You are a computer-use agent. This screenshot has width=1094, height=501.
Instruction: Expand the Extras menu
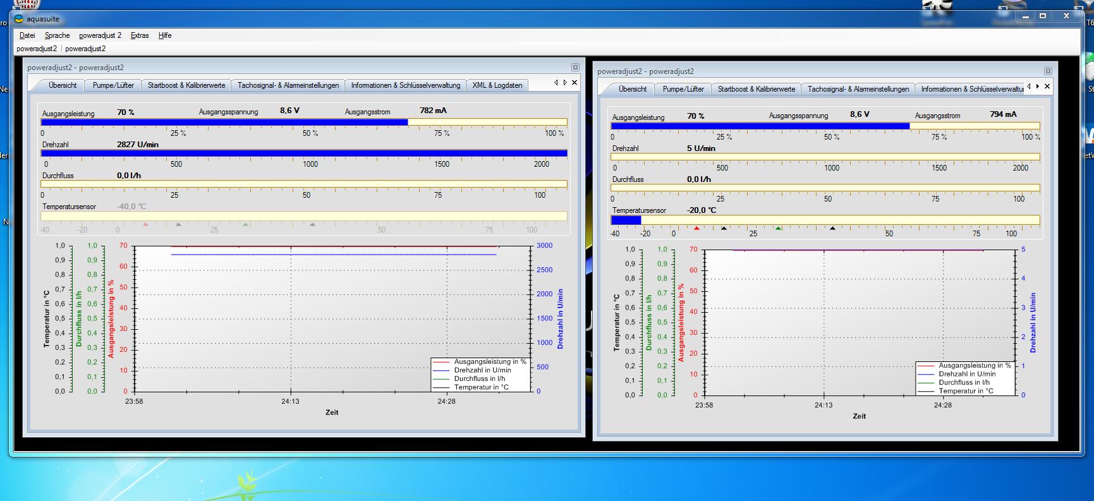tap(140, 35)
